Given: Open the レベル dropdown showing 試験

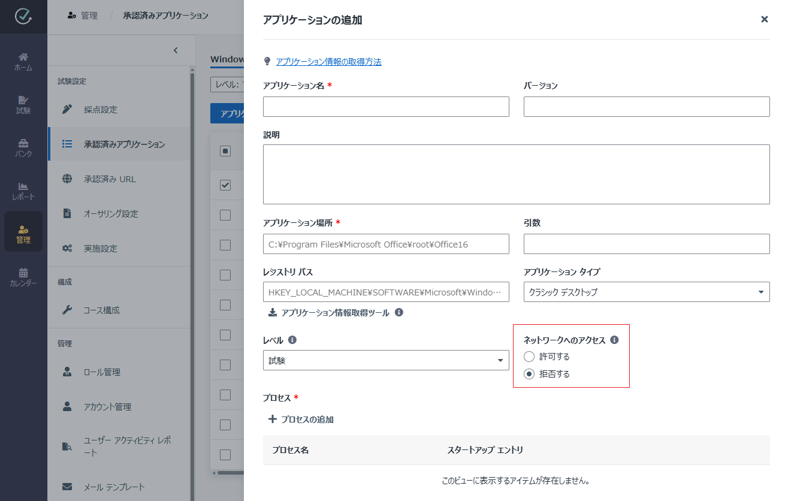Looking at the screenshot, I should (x=386, y=361).
